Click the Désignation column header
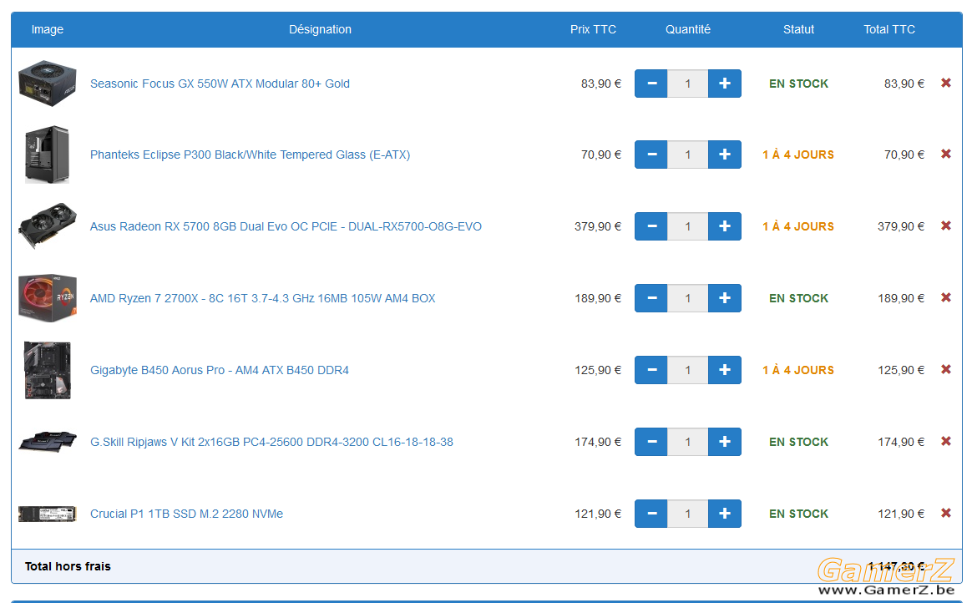The image size is (972, 603). tap(320, 29)
